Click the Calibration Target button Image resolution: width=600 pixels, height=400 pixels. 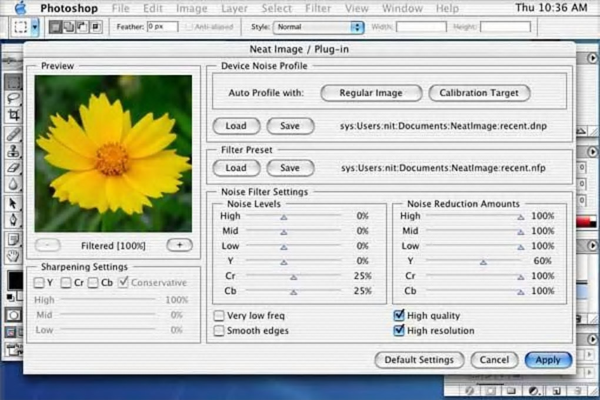479,93
